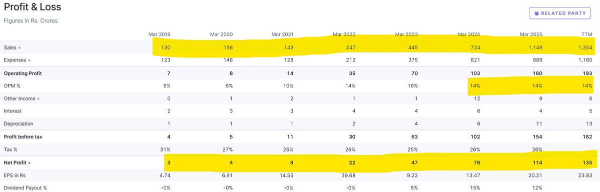The height and width of the screenshot is (192, 600).
Task: Click Mar 2024 Expenses value 621
Action: pyautogui.click(x=475, y=60)
